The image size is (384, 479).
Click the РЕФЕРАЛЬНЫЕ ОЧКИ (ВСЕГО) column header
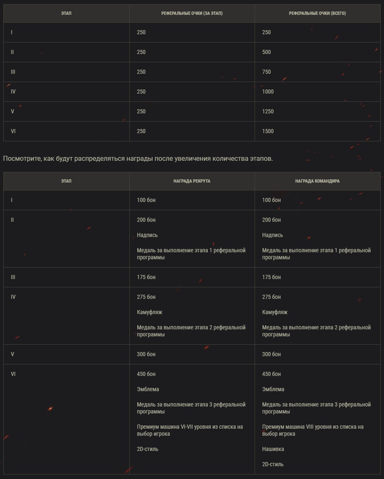(317, 14)
